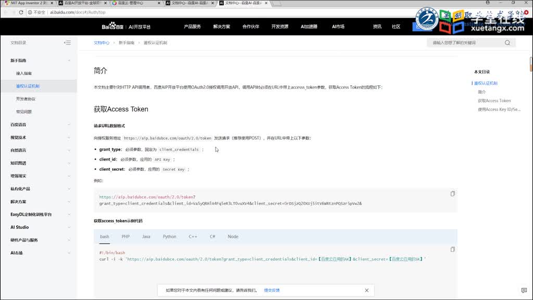Collapse the document directory sidebar icon
Image resolution: width=533 pixels, height=300 pixels.
pyautogui.click(x=67, y=43)
